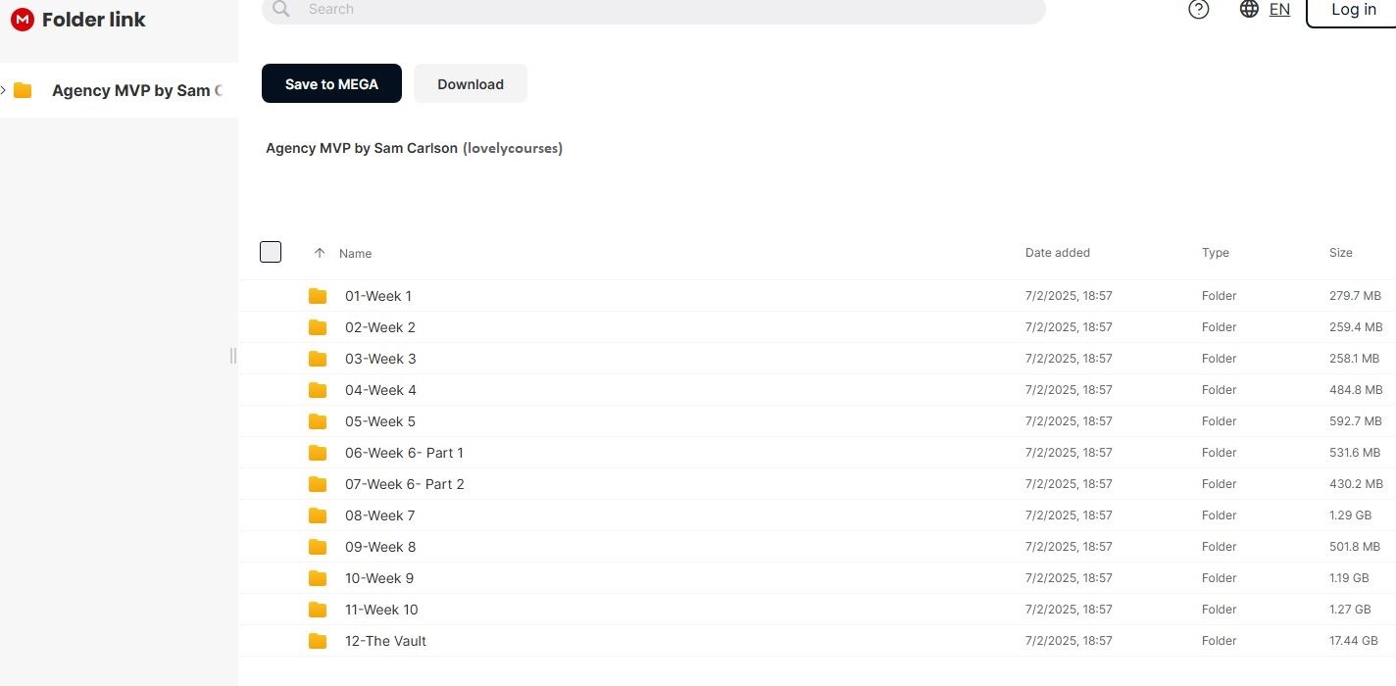Toggle name sort direction arrow
Screen dimensions: 1396x686
point(320,253)
